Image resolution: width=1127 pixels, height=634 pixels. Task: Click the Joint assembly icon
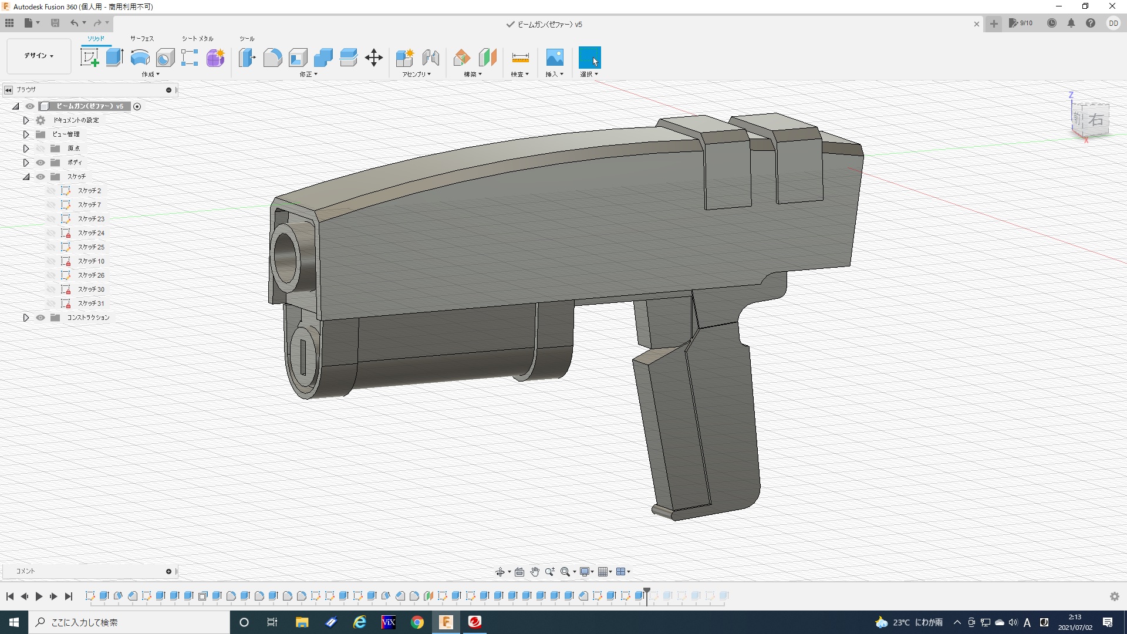coord(430,58)
